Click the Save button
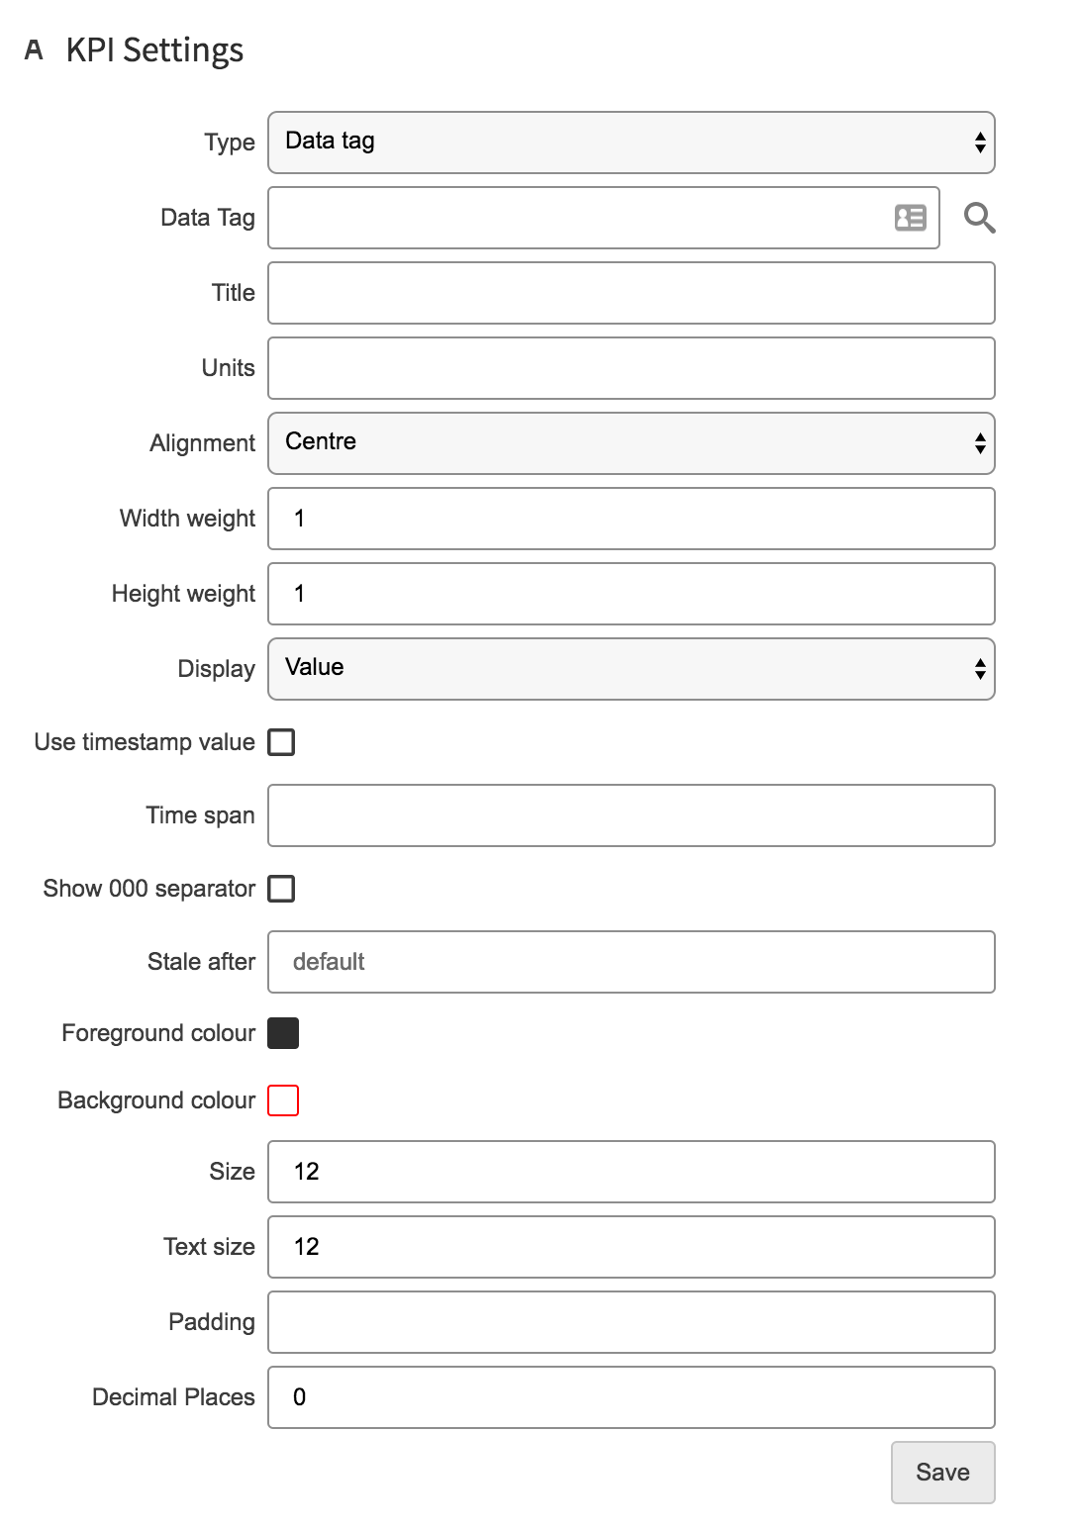Viewport: 1077px width, 1528px height. click(942, 1473)
